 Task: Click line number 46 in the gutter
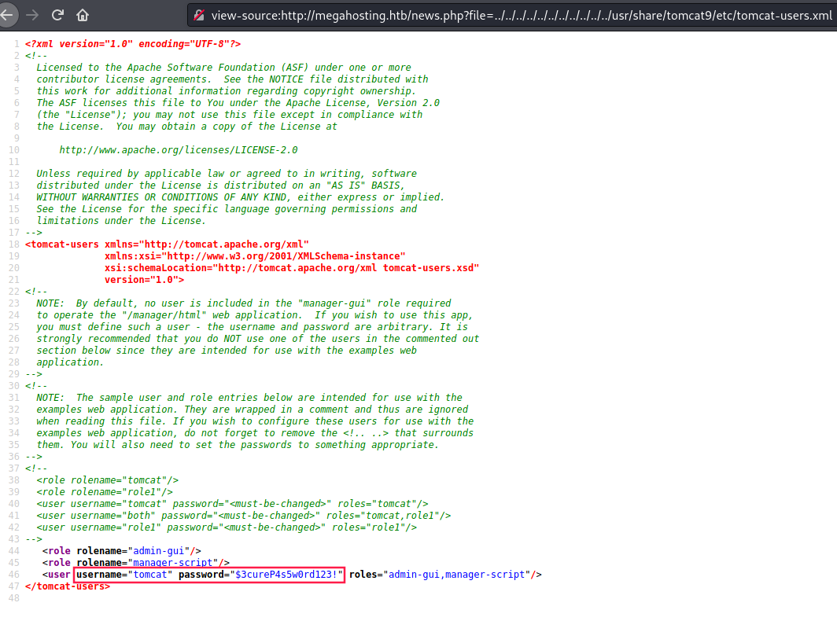click(13, 575)
